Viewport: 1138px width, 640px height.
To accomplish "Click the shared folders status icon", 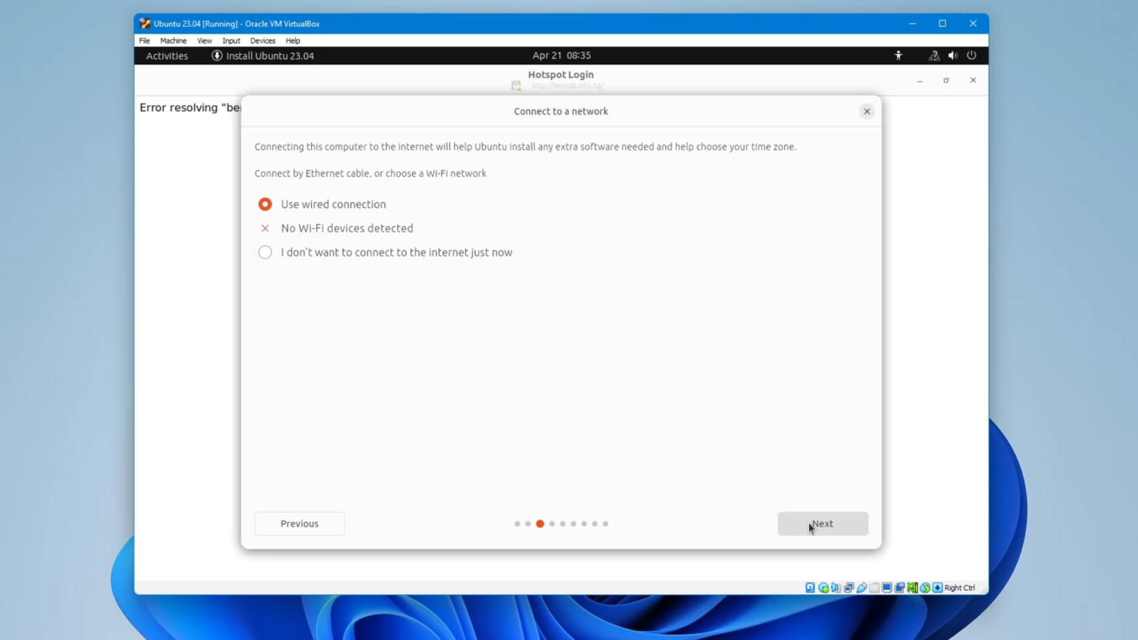I will pos(873,587).
